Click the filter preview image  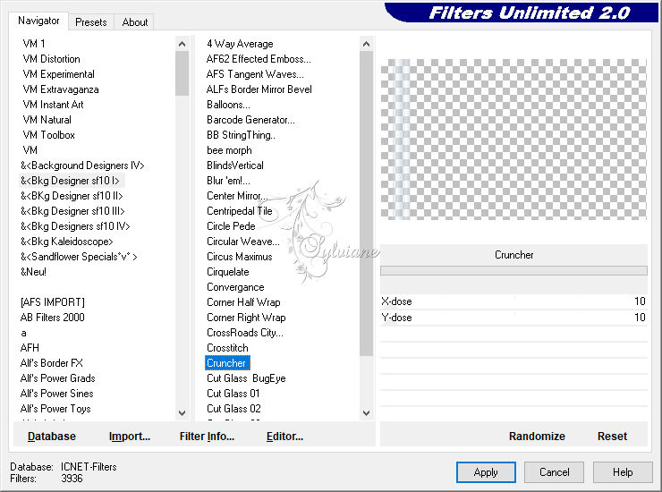[513, 140]
